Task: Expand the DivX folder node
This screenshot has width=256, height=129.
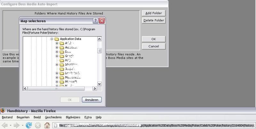Action: [x=57, y=52]
